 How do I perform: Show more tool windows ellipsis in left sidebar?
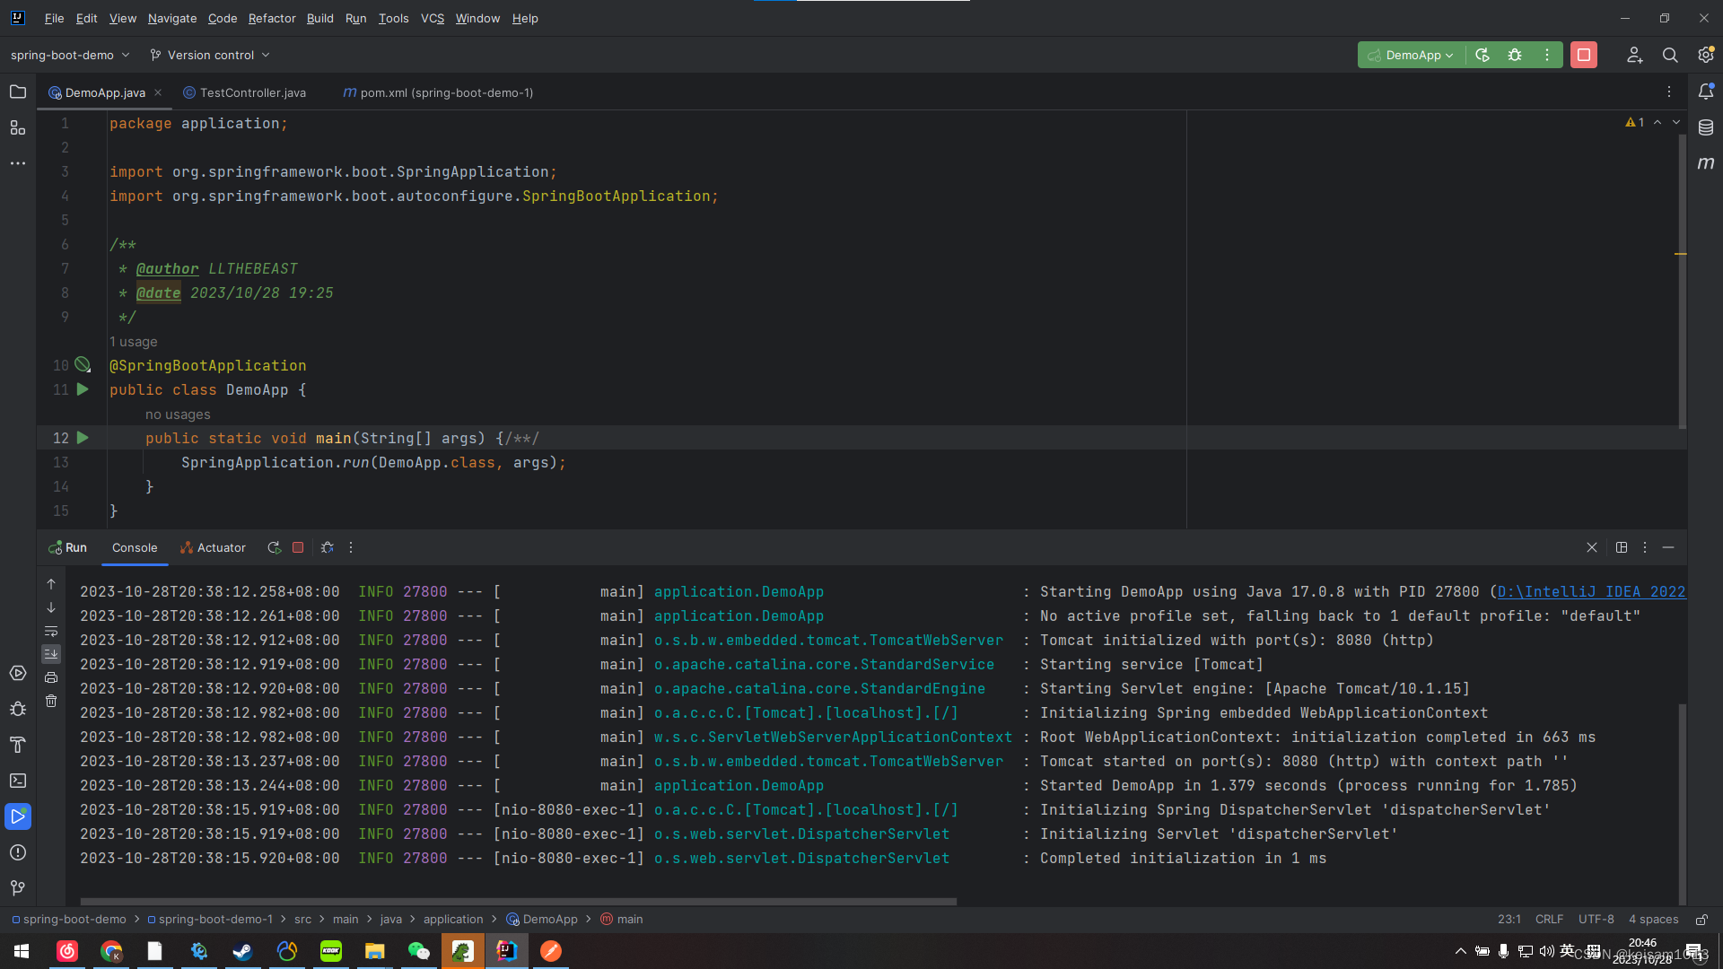pyautogui.click(x=18, y=163)
